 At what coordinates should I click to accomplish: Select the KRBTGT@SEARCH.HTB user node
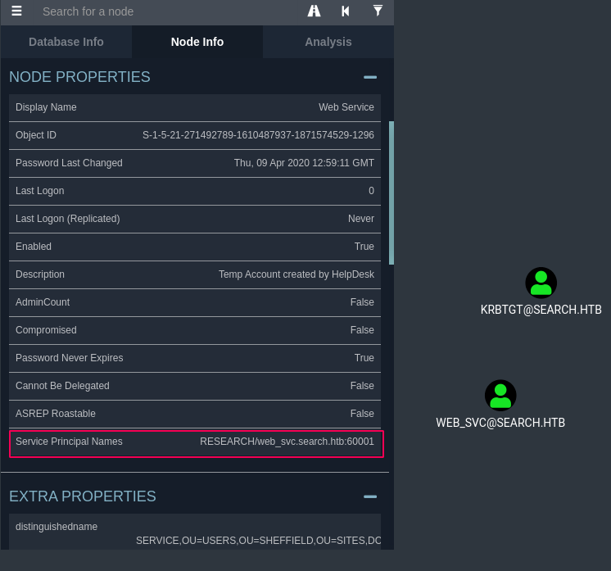click(541, 283)
